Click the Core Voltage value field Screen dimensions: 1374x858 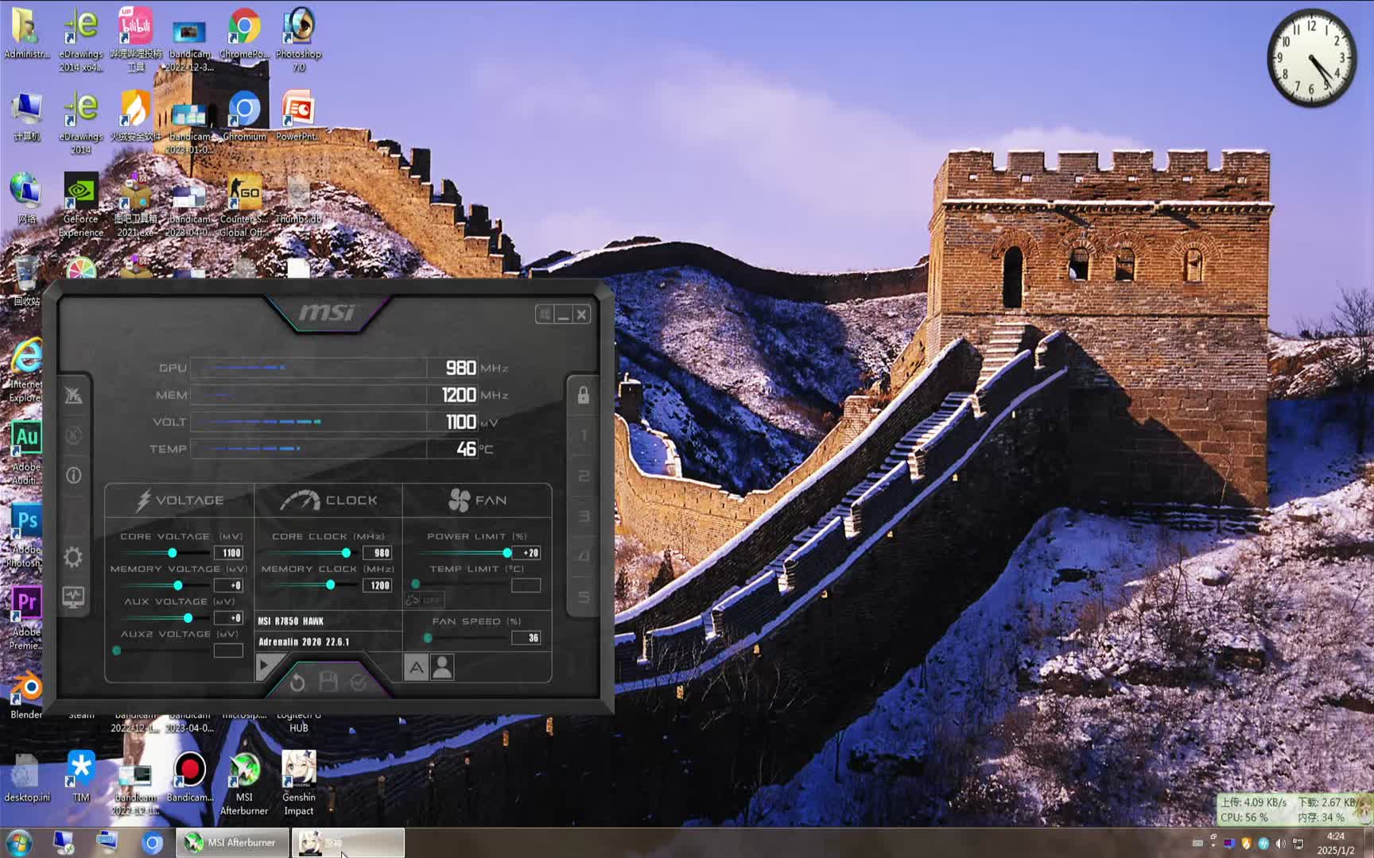point(229,553)
